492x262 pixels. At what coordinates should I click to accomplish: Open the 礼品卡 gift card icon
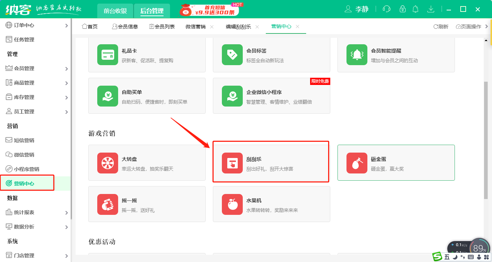click(108, 55)
